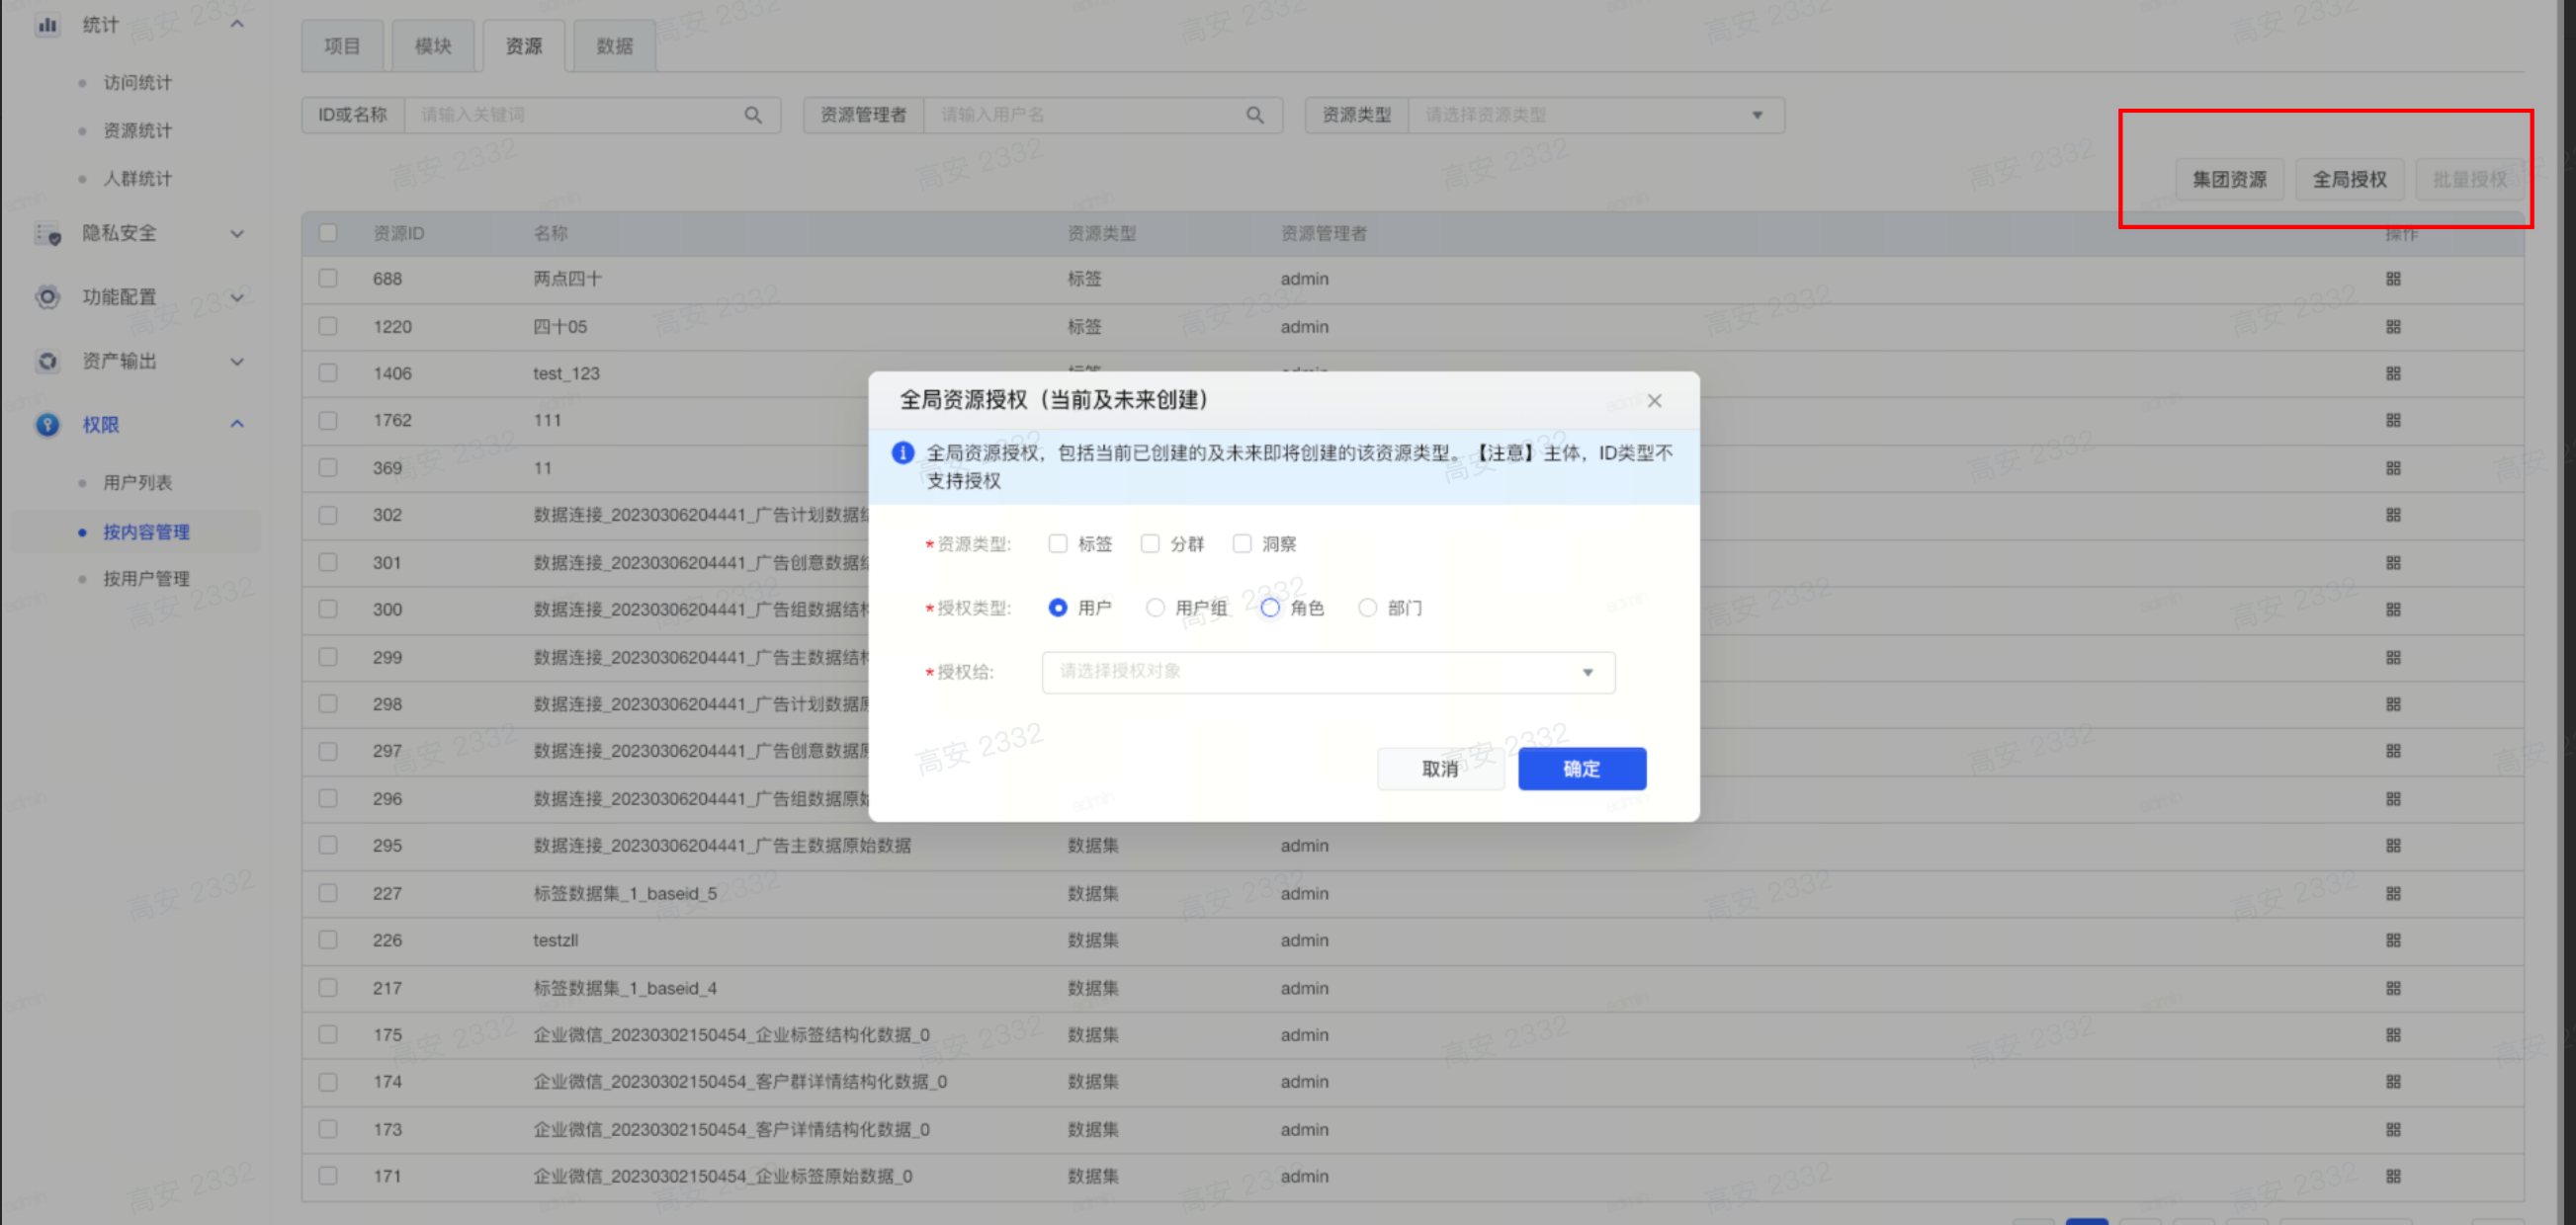2576x1225 pixels.
Task: Click the blue info icon in the dialog notice
Action: [902, 452]
